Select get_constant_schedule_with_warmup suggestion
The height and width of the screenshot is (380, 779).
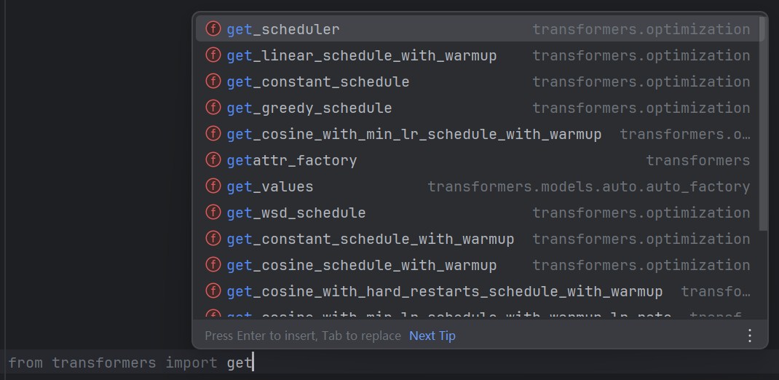click(477, 239)
